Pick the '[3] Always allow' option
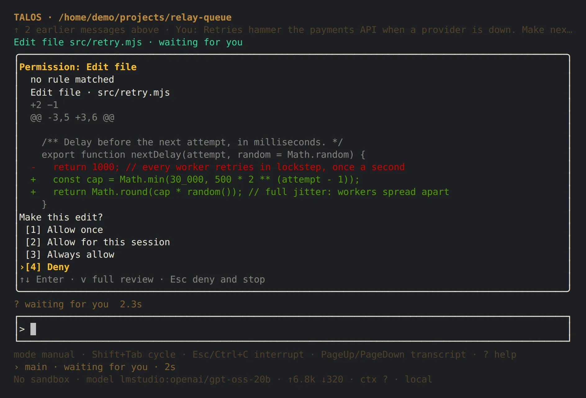Image resolution: width=586 pixels, height=398 pixels. click(x=70, y=255)
